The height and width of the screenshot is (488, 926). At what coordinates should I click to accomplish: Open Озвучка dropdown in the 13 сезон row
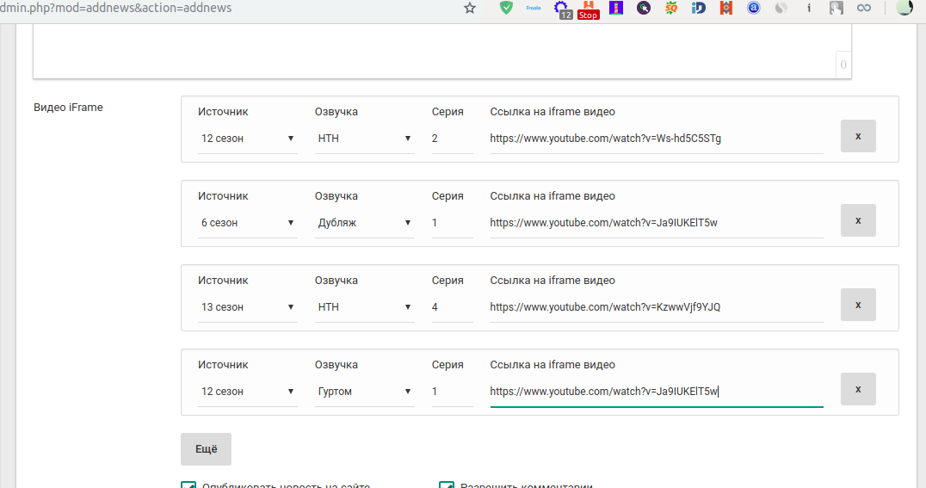pos(364,307)
